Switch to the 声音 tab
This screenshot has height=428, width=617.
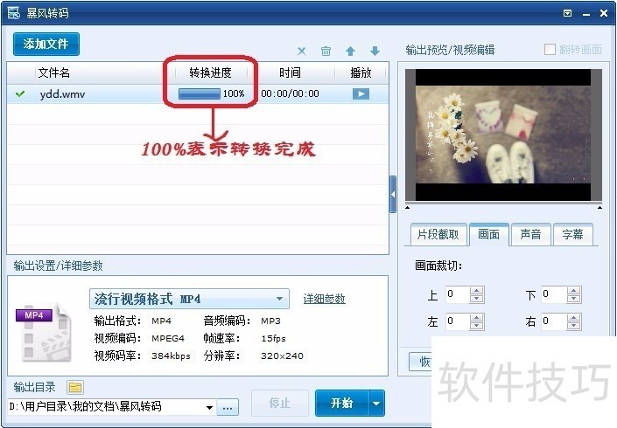(x=531, y=234)
